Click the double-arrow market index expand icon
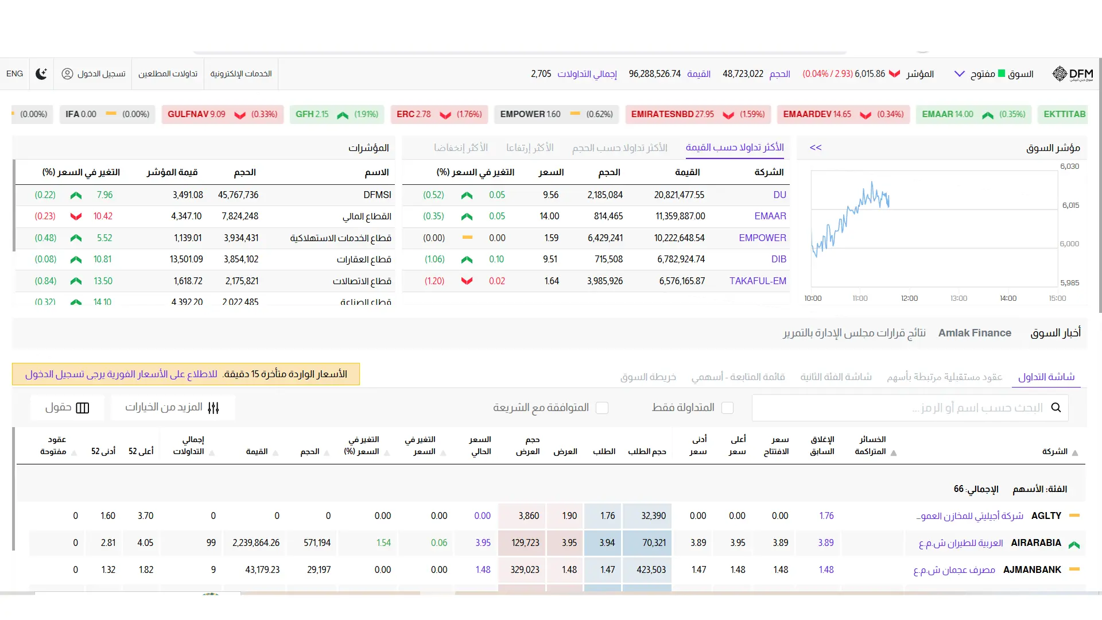Image resolution: width=1102 pixels, height=620 pixels. pos(816,148)
